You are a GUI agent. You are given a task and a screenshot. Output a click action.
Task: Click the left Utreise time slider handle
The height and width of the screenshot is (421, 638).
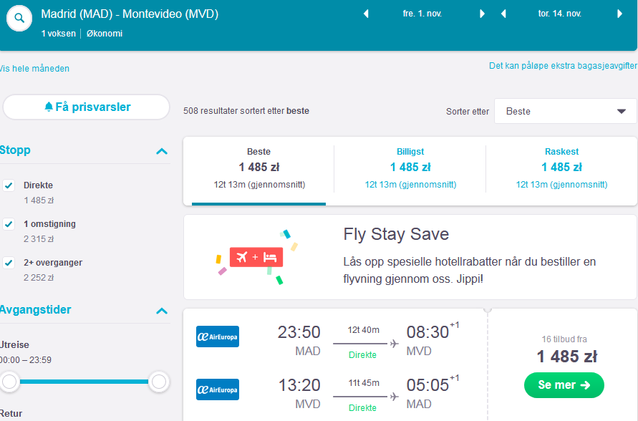pyautogui.click(x=9, y=382)
